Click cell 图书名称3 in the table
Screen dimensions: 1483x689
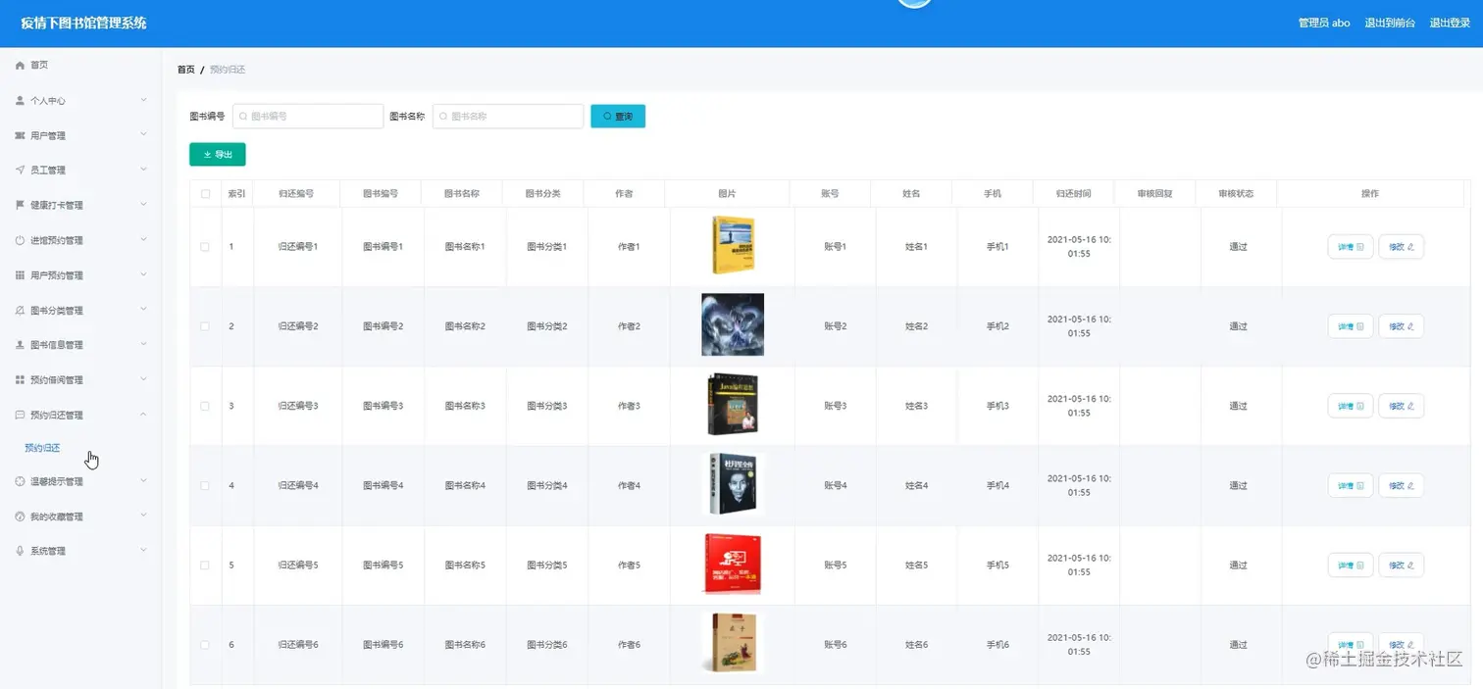point(465,406)
